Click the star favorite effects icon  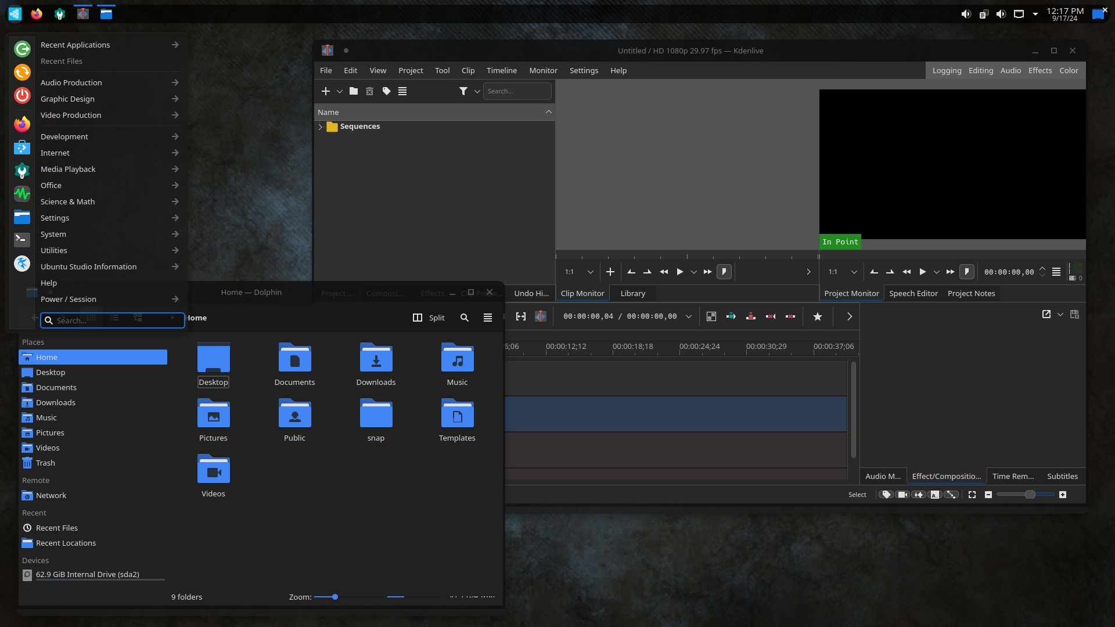pyautogui.click(x=818, y=316)
